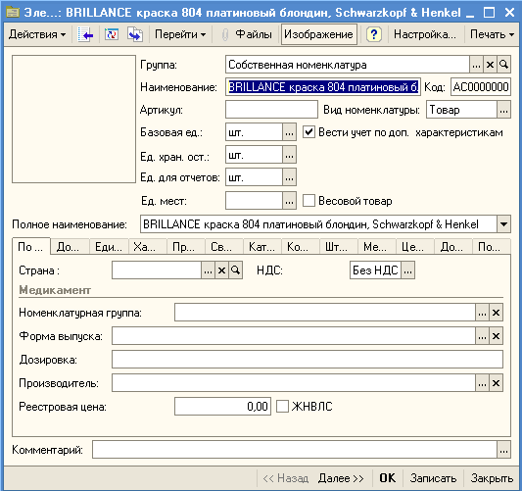Click the OK button
Screen dimensions: 522x491
388,478
